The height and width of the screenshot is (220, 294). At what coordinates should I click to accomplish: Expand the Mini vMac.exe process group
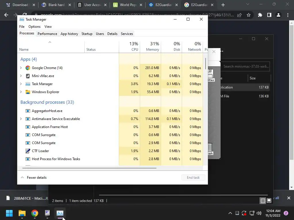(x=21, y=76)
